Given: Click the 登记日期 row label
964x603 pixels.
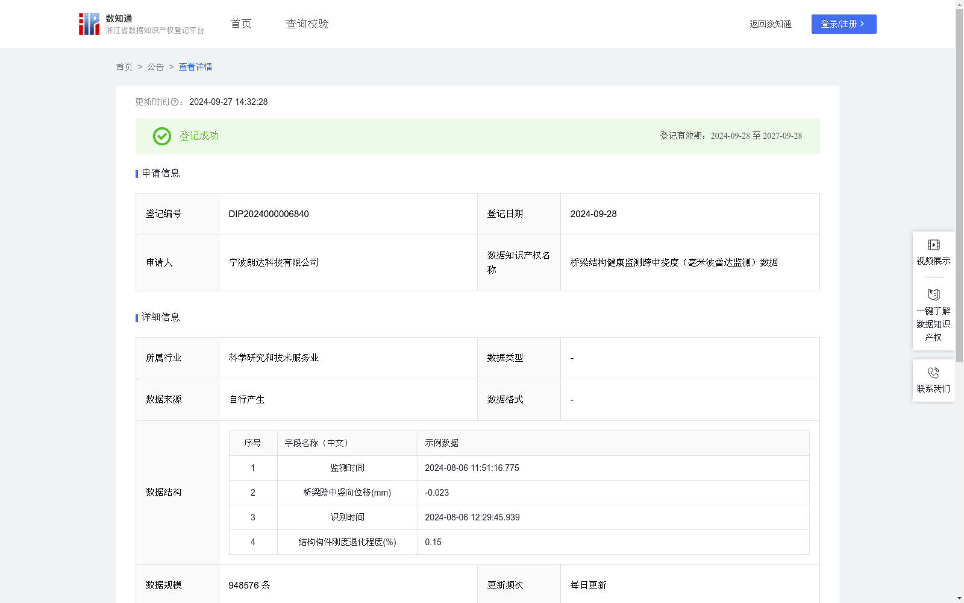Looking at the screenshot, I should pos(505,214).
